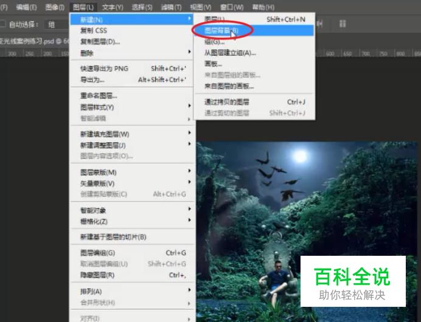Choose 组(G)... in the submenu
The height and width of the screenshot is (322, 421).
[254, 42]
